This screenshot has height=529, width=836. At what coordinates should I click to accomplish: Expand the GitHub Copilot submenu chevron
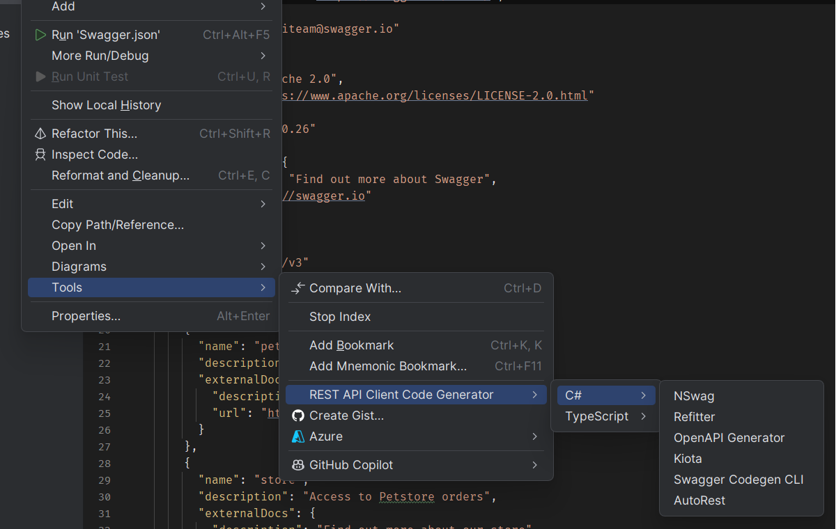[x=535, y=465]
